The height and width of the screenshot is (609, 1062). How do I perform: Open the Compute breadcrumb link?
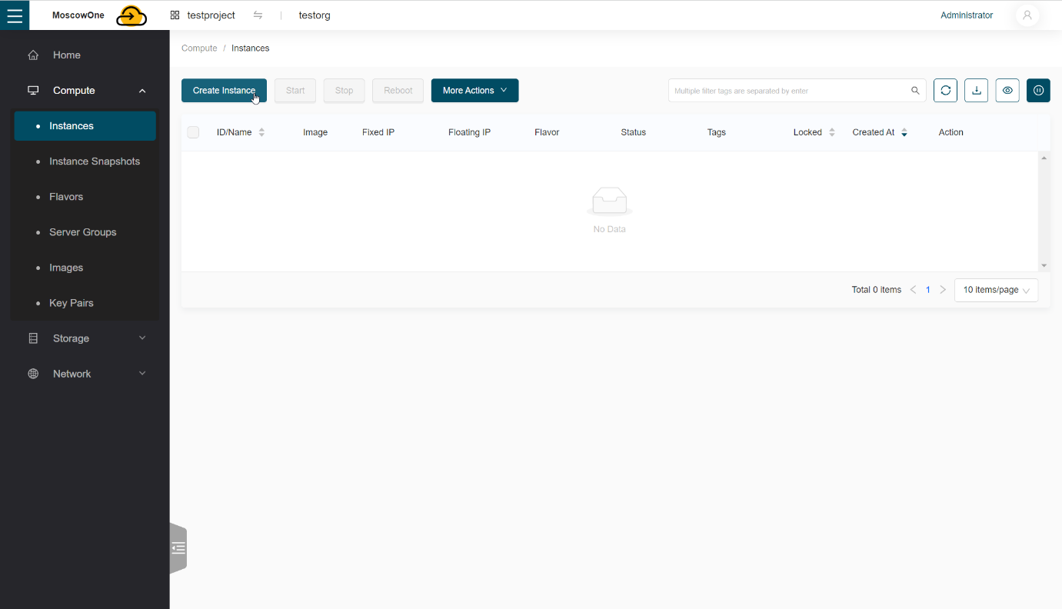click(198, 48)
